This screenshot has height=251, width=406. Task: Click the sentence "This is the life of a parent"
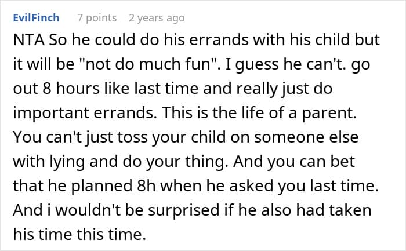click(x=260, y=113)
